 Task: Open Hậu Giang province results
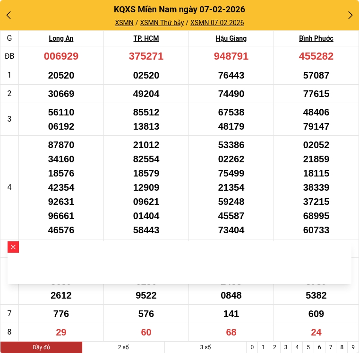[231, 38]
